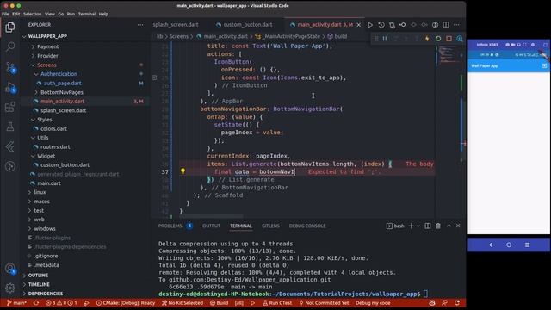Open the terminal launch profile dropdown

tap(418, 226)
